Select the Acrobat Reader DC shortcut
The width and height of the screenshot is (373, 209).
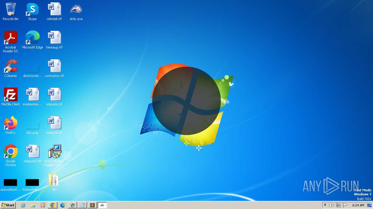pyautogui.click(x=10, y=42)
